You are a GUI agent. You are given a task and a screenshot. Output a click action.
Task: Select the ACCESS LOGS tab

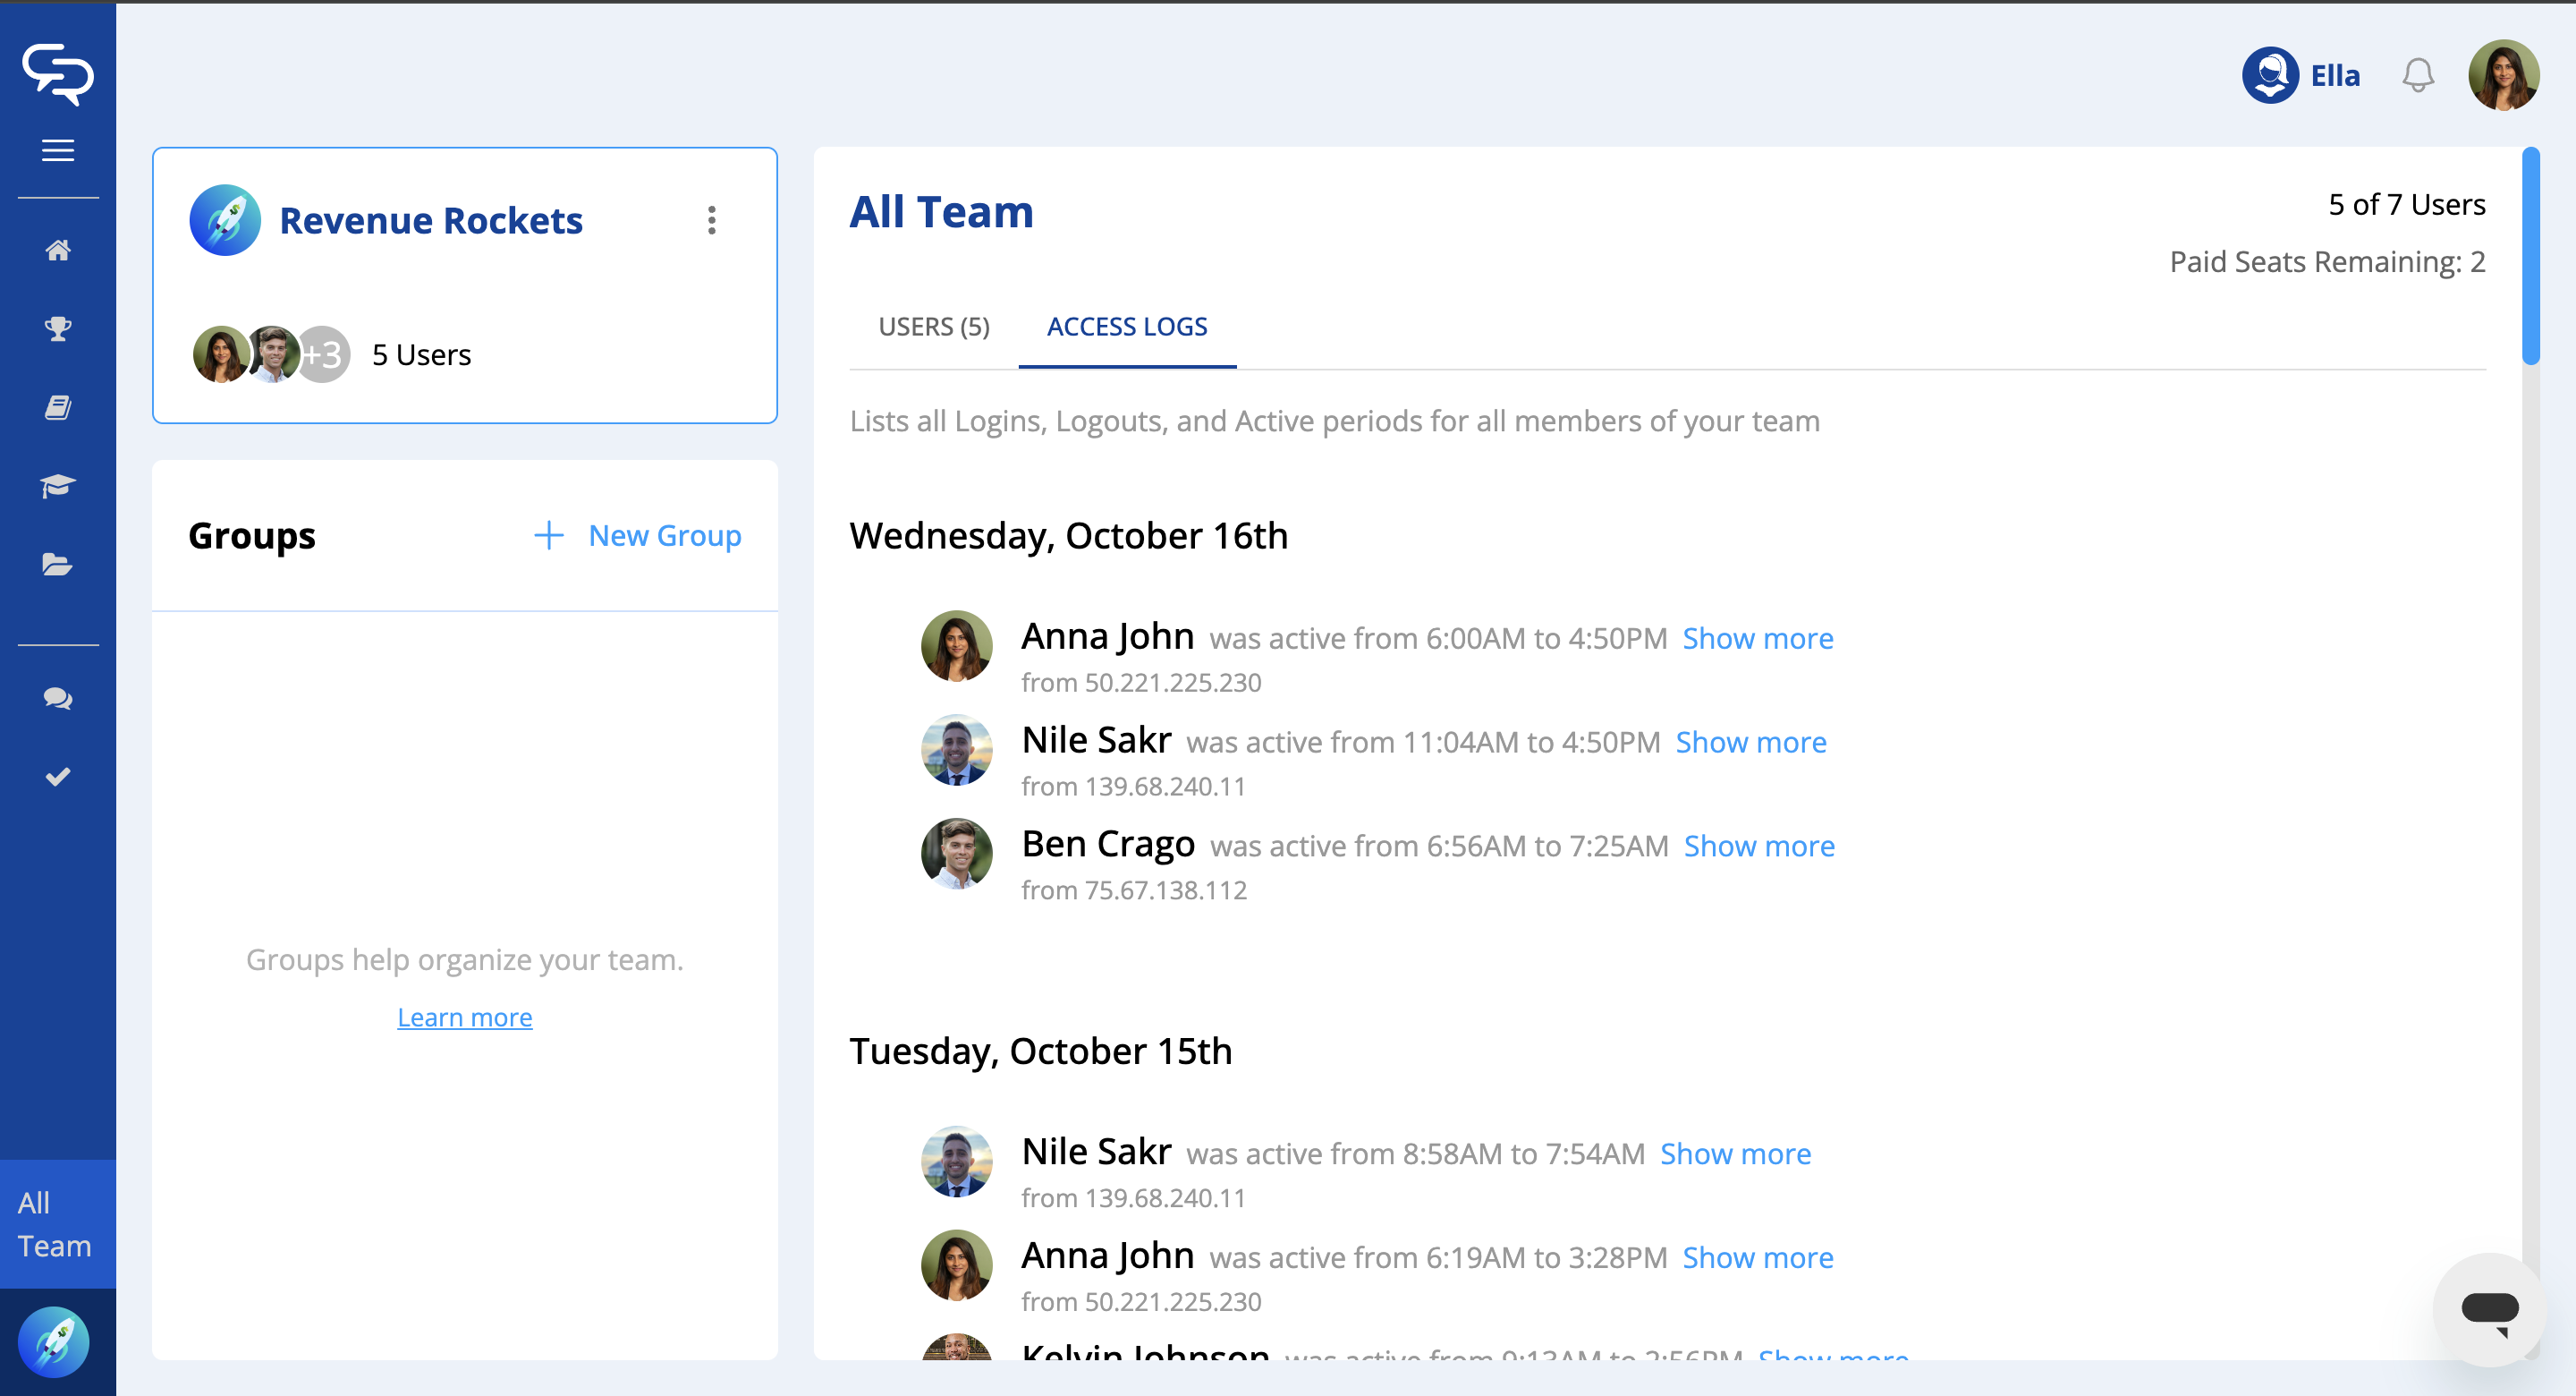[1127, 327]
